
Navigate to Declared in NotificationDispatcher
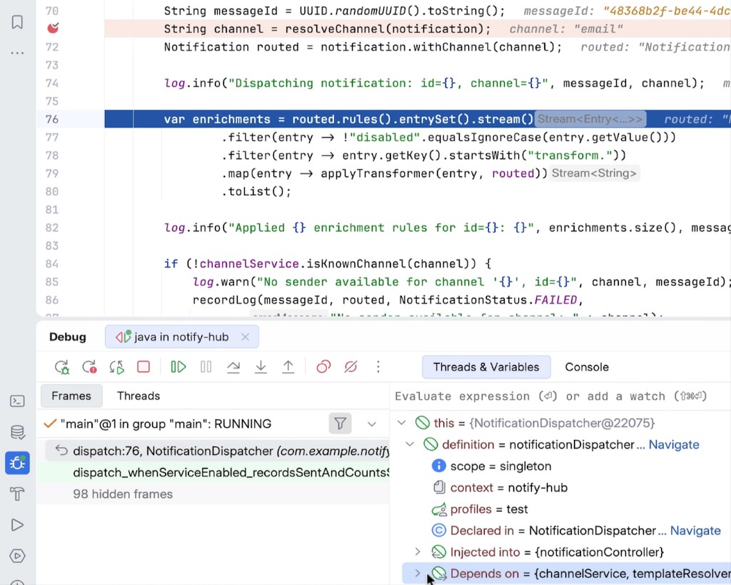(695, 531)
